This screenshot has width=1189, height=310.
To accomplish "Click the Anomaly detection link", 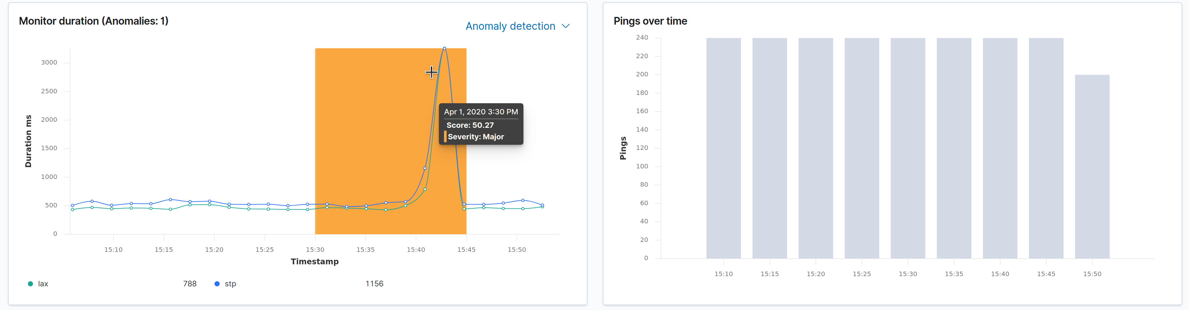I will point(511,26).
